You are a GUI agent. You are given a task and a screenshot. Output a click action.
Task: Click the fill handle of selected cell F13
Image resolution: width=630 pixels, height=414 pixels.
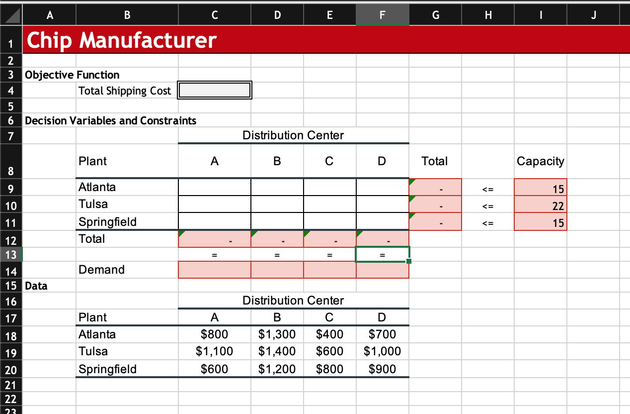[408, 261]
